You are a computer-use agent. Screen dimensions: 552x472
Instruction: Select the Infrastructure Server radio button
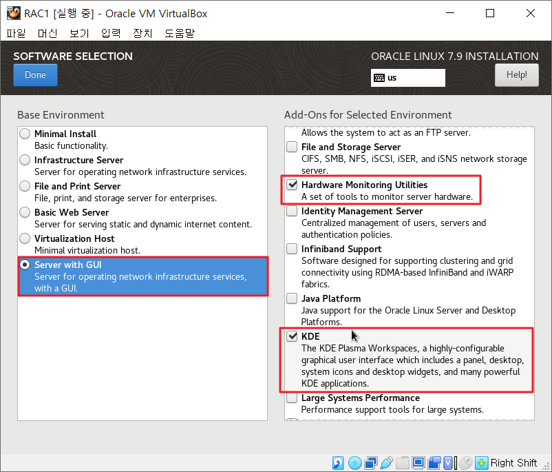pos(25,160)
